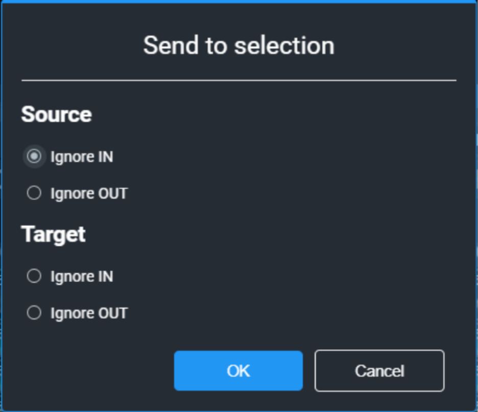478x412 pixels.
Task: Click the divider line below the title
Action: [239, 81]
